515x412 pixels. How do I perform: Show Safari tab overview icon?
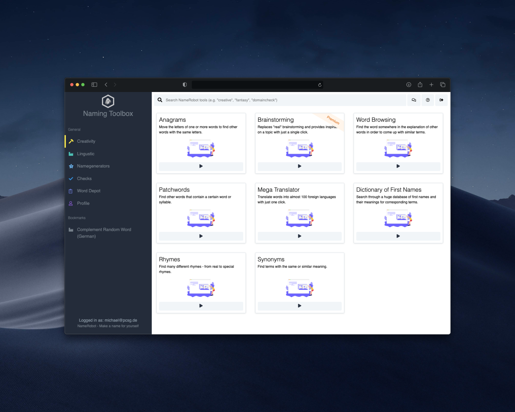(x=443, y=85)
